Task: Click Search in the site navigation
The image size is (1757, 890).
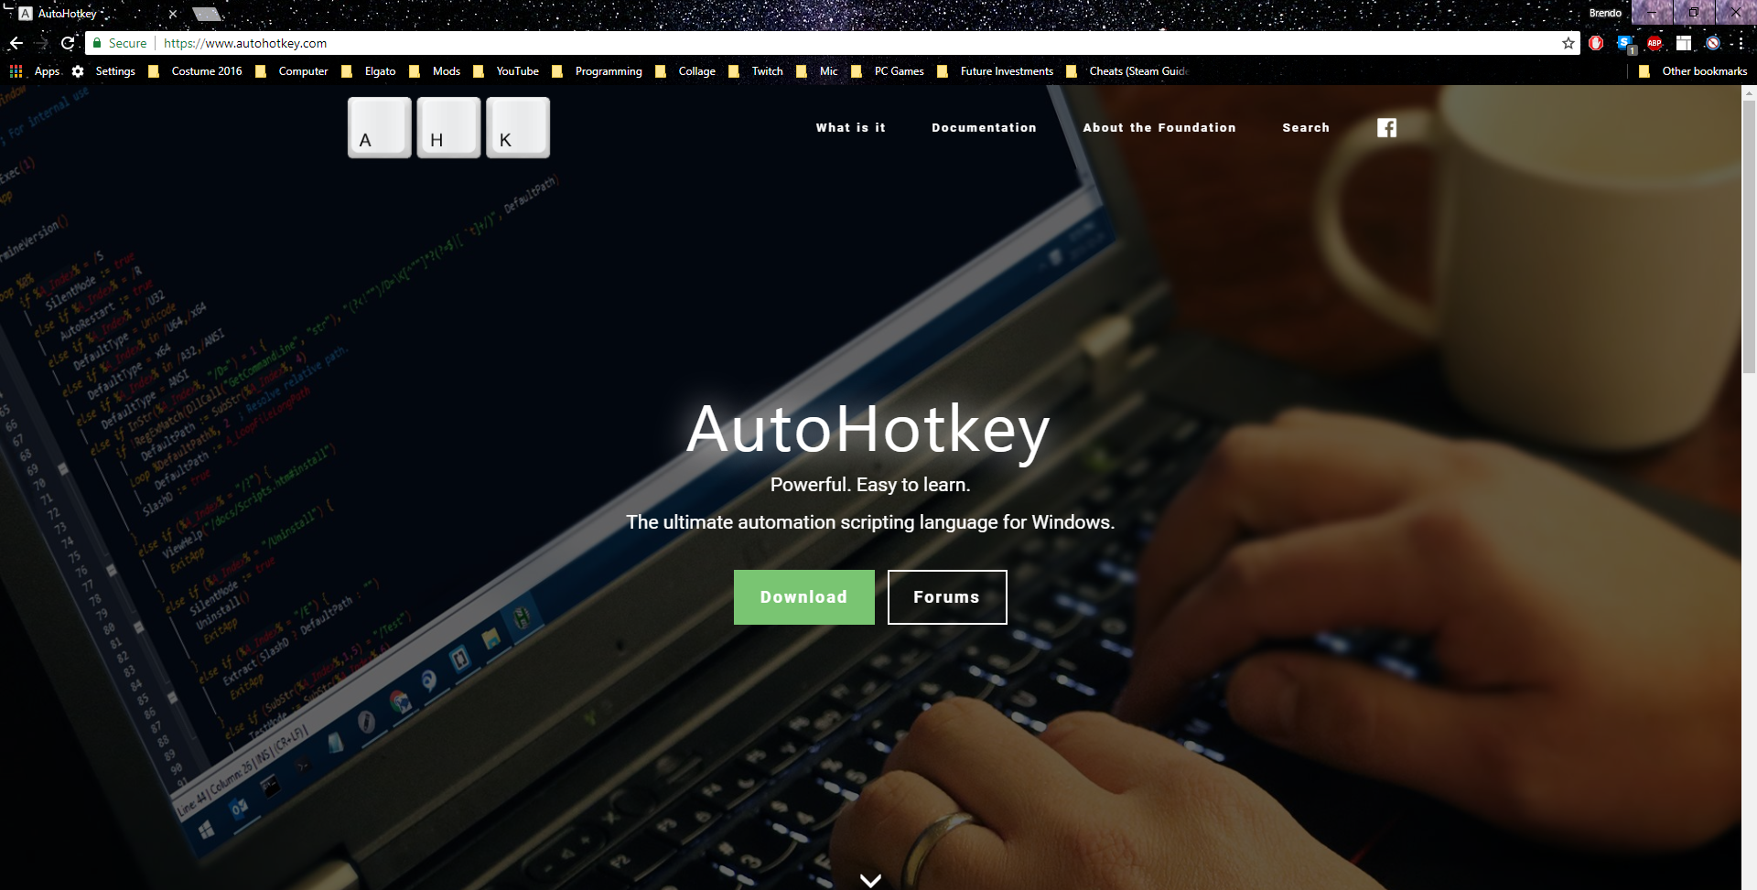Action: 1306,128
